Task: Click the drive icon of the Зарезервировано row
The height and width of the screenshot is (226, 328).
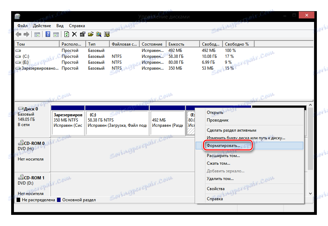Action: [x=18, y=68]
